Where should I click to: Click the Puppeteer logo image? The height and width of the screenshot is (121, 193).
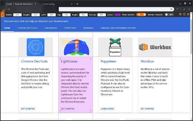pos(115,47)
